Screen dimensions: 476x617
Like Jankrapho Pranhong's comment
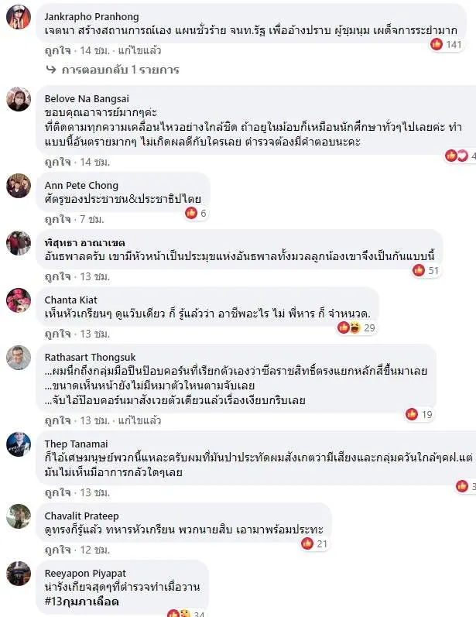click(58, 51)
